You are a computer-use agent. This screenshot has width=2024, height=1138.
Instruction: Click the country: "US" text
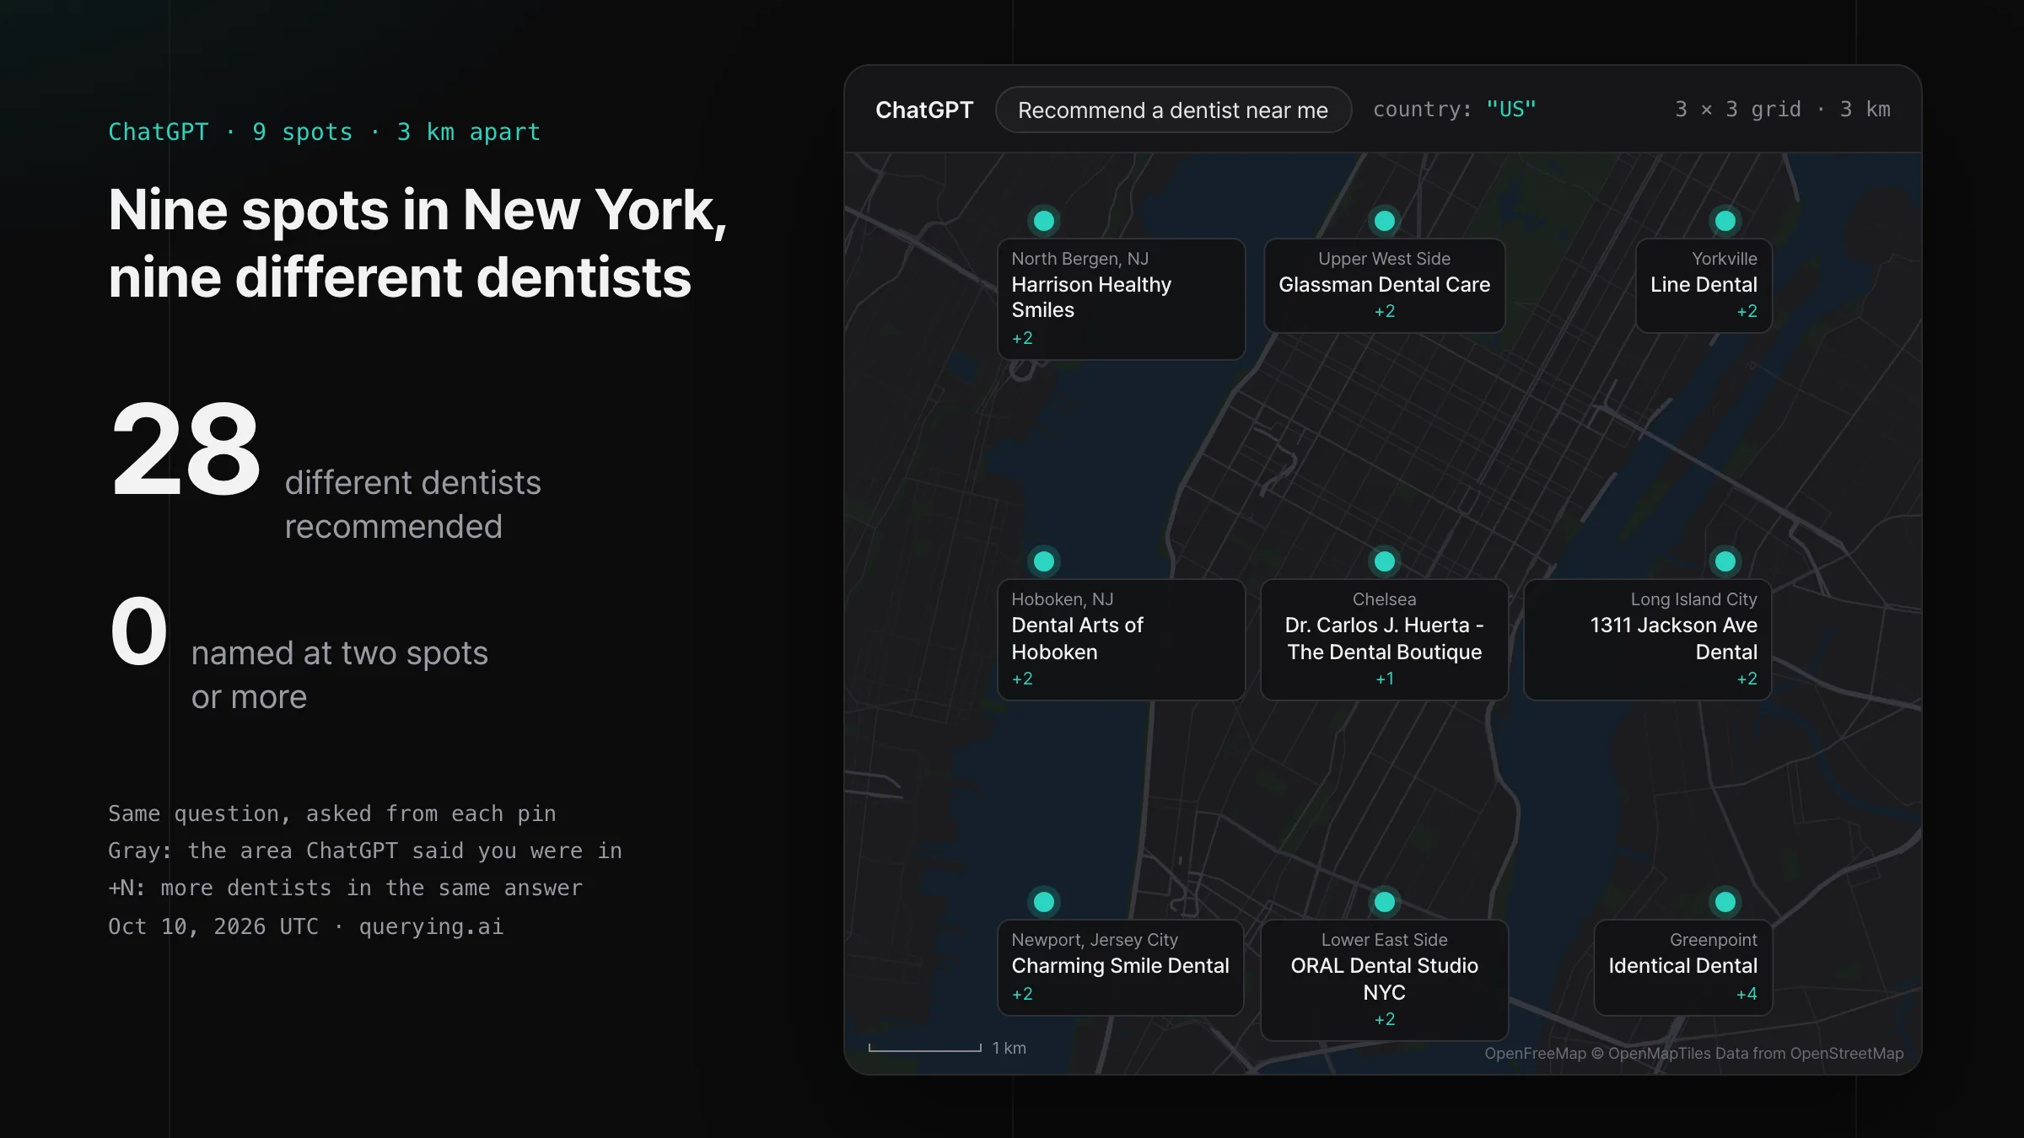[1455, 110]
